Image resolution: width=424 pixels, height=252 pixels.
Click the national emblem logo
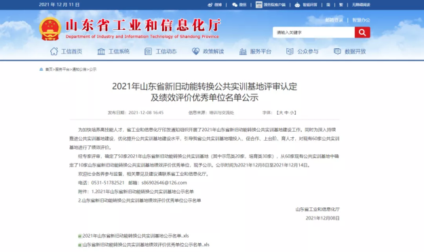tap(50, 29)
